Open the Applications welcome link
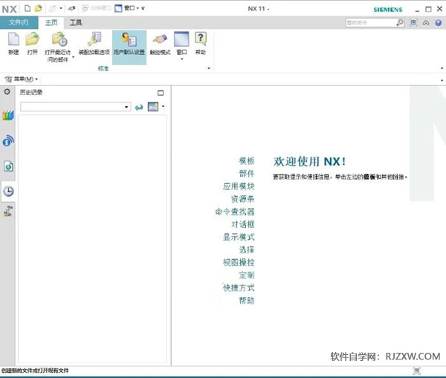 point(239,186)
